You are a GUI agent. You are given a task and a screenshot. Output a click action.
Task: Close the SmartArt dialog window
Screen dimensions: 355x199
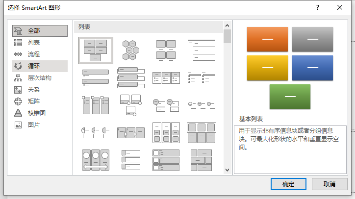coord(340,8)
